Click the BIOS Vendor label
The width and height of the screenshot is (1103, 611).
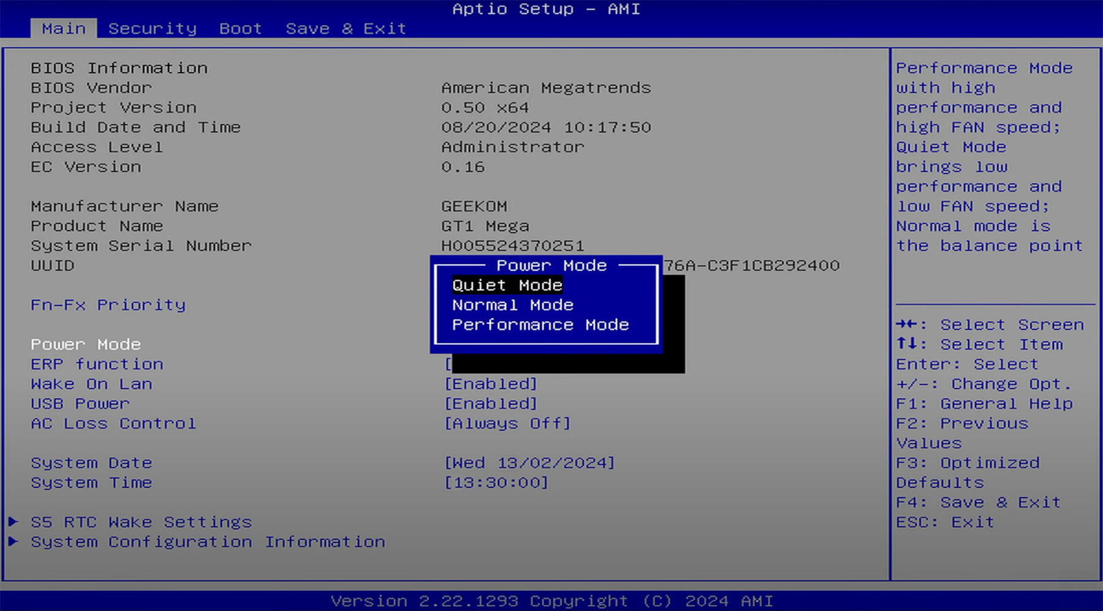click(92, 88)
